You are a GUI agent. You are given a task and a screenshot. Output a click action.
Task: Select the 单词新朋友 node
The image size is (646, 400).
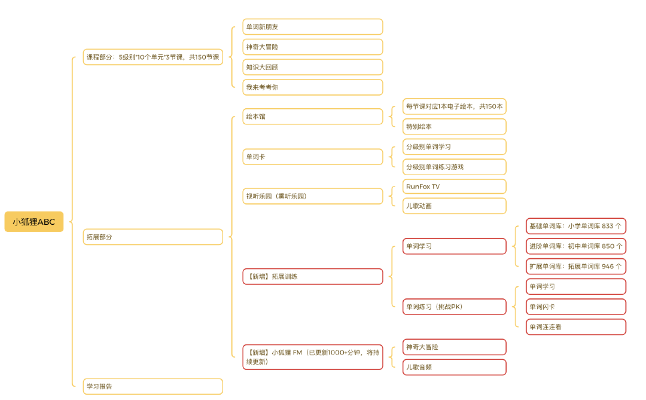point(312,27)
